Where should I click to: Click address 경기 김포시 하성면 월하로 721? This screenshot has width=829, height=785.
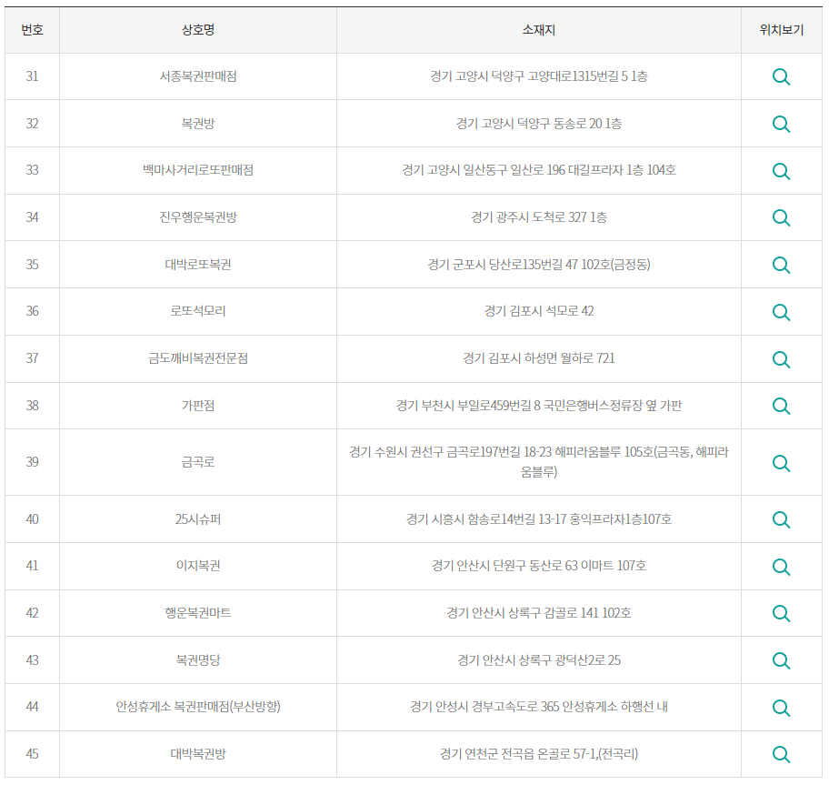coord(539,358)
